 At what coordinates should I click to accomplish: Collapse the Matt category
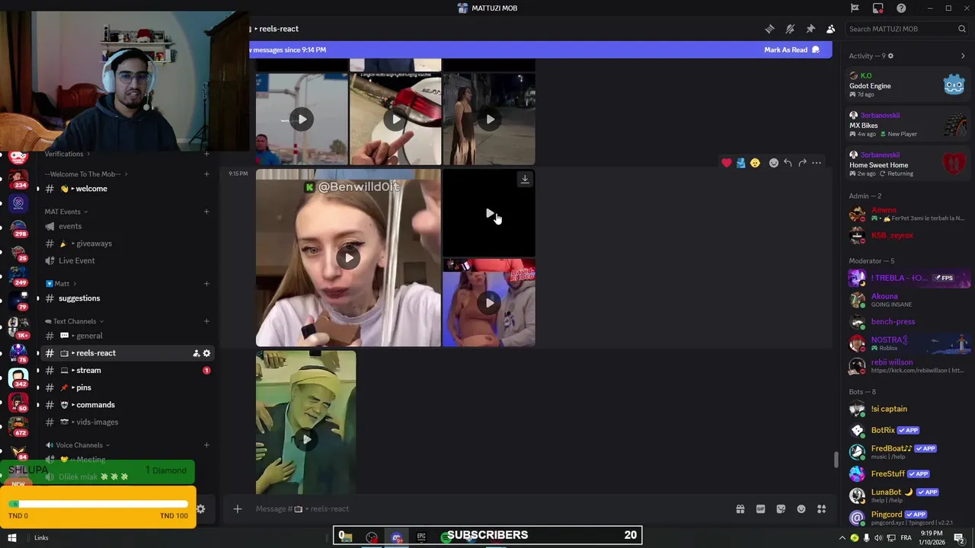[61, 284]
